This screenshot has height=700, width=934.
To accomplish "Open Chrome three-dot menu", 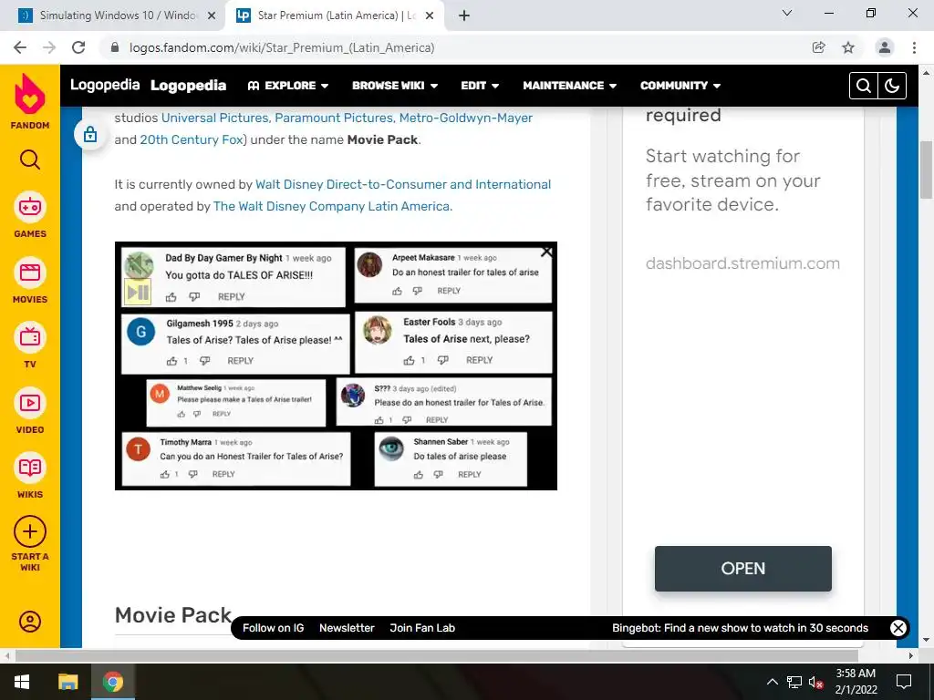I will pyautogui.click(x=914, y=47).
